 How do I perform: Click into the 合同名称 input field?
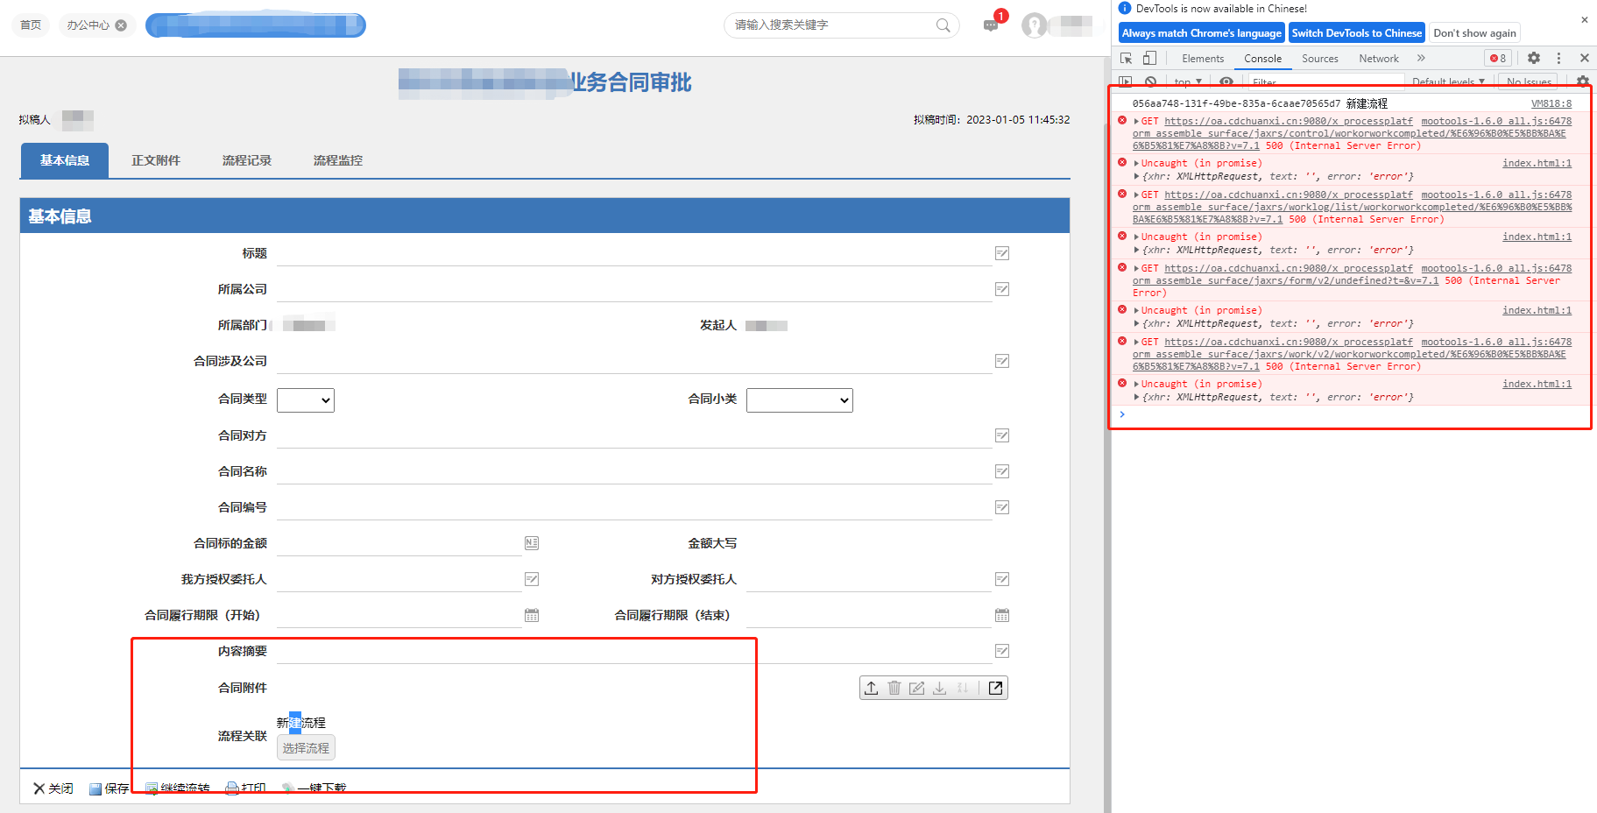click(634, 471)
